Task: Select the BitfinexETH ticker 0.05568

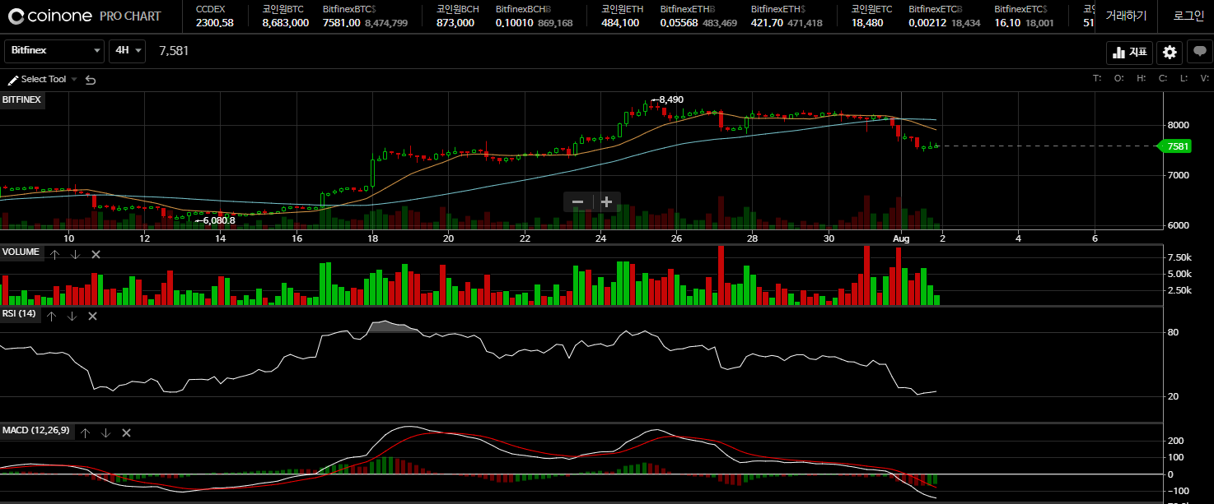Action: point(698,16)
